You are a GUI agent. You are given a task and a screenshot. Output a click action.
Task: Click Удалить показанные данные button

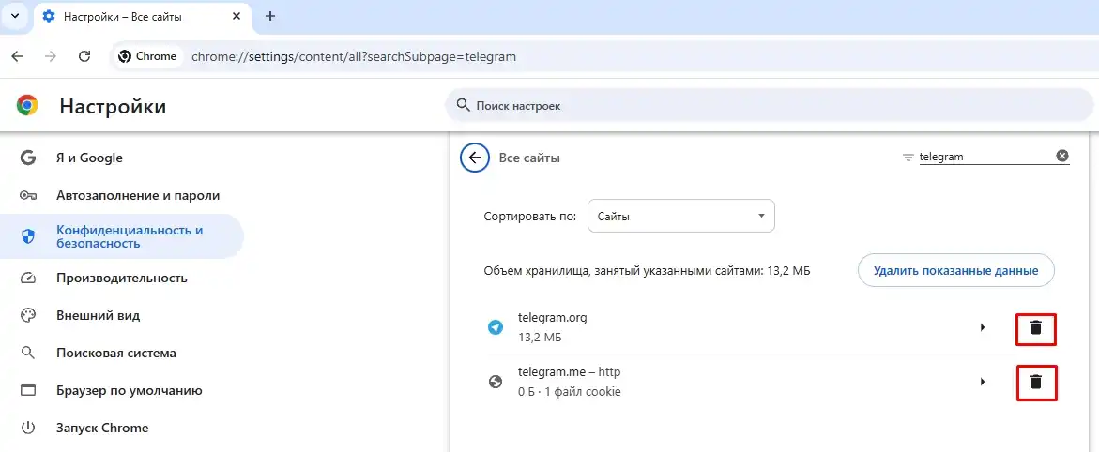pyautogui.click(x=956, y=270)
